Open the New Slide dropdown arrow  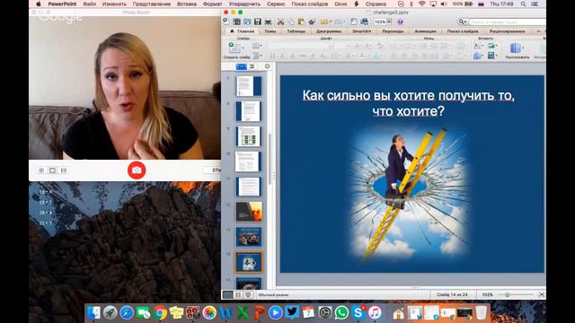(x=243, y=48)
